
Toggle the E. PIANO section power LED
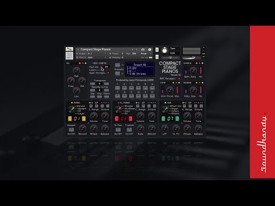point(119,102)
